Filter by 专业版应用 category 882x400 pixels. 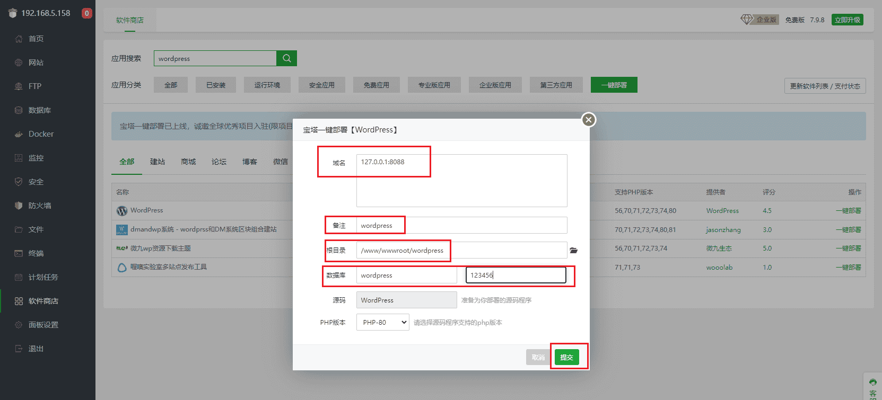pos(434,85)
